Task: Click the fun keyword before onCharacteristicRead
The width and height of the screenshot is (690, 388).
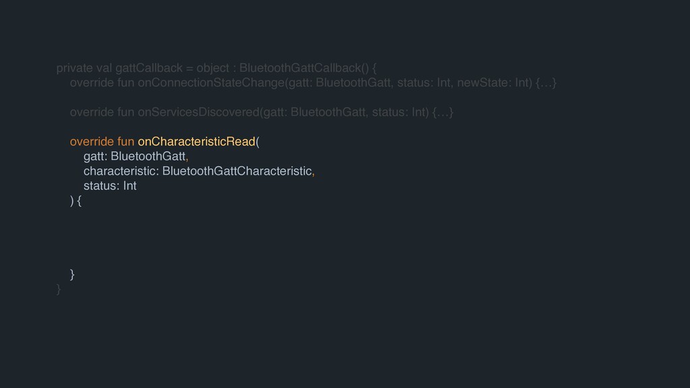Action: pyautogui.click(x=125, y=141)
